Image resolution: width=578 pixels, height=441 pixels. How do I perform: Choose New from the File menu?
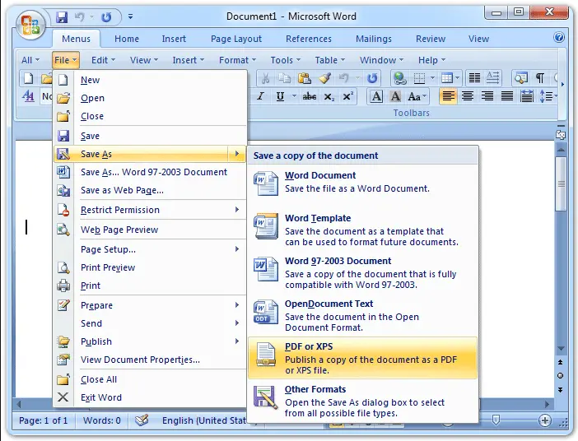click(150, 80)
